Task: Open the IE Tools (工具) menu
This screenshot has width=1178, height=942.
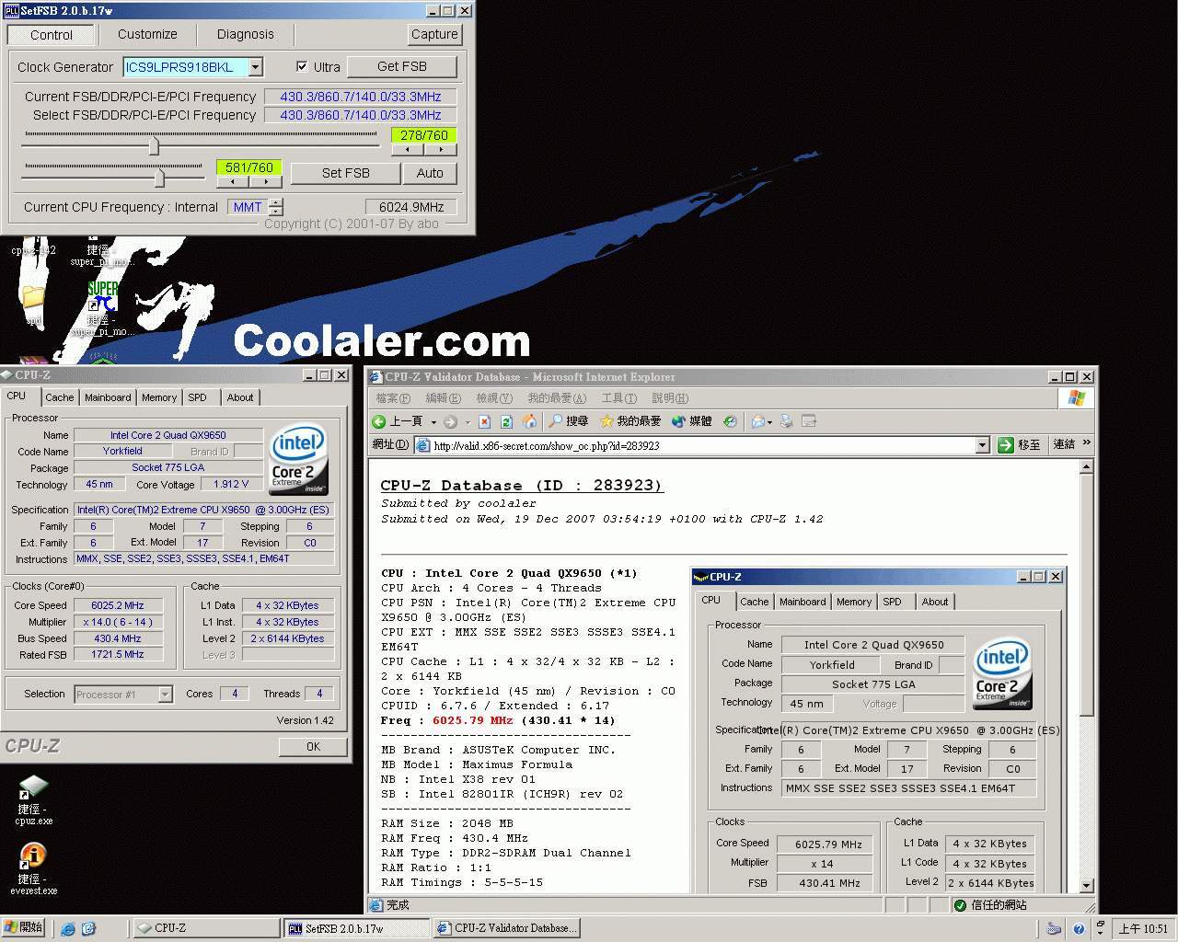Action: click(618, 398)
